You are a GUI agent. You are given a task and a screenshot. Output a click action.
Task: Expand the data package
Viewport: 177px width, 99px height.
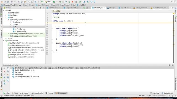pos(11,24)
